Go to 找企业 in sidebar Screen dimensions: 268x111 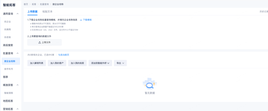tap(8, 22)
